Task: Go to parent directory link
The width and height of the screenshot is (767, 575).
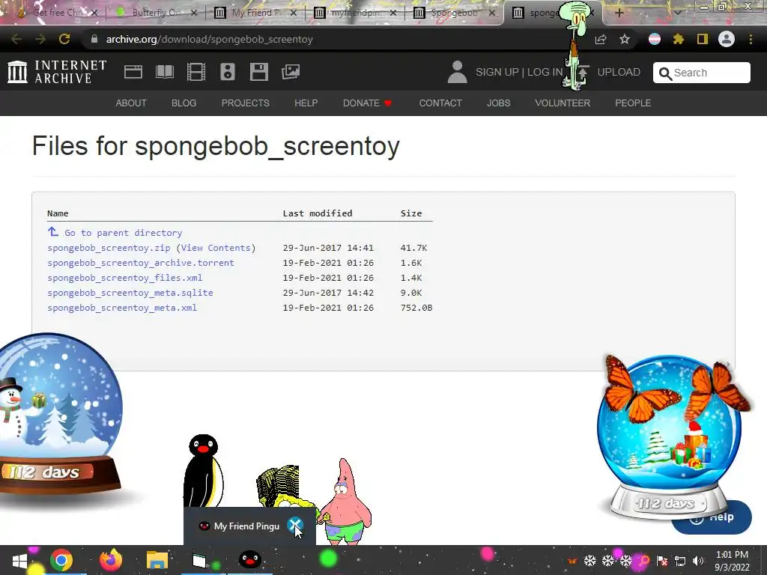Action: point(124,233)
